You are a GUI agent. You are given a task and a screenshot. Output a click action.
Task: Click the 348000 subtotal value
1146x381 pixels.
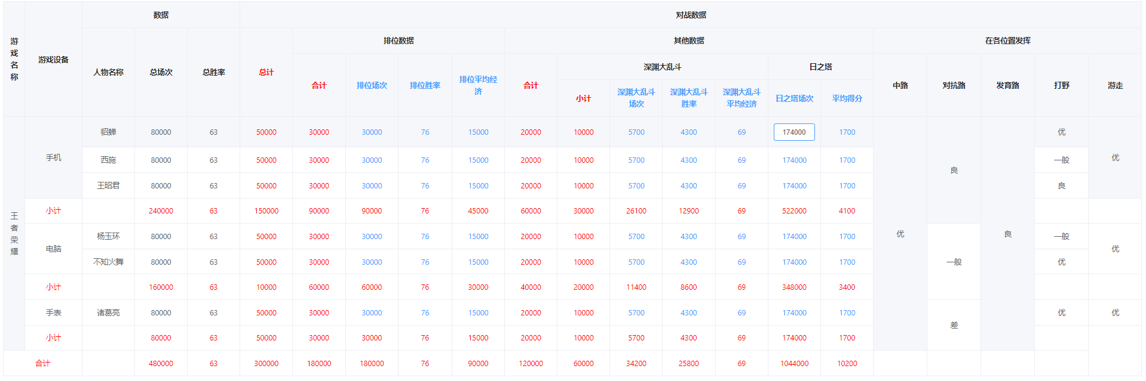pos(794,287)
